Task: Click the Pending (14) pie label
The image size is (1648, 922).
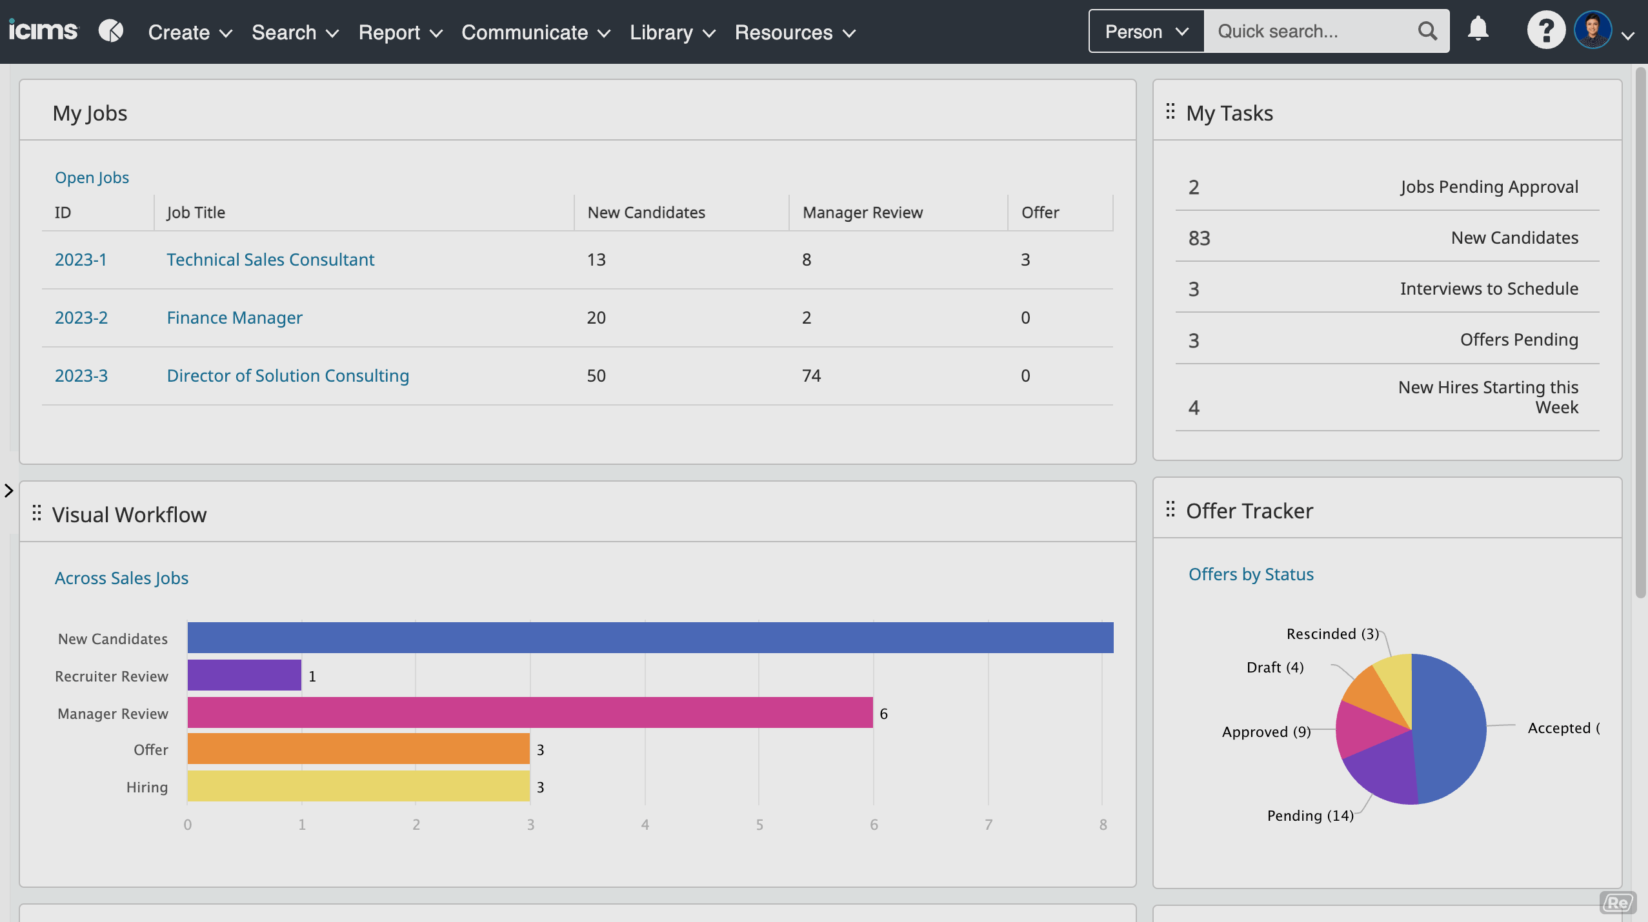Action: pyautogui.click(x=1311, y=816)
